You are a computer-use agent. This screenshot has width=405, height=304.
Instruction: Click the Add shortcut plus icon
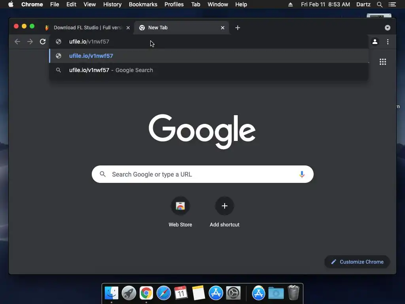coord(225,206)
